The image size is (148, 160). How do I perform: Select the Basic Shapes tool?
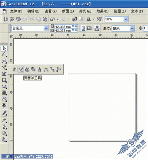click(4, 99)
